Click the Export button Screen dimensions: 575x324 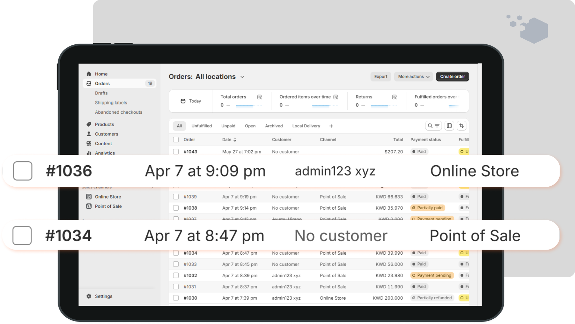[x=381, y=77]
